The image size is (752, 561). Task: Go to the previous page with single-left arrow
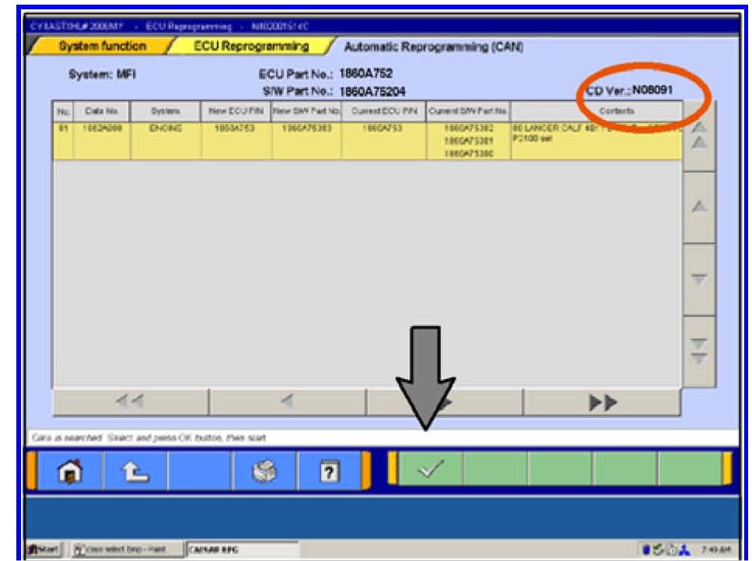coord(287,402)
